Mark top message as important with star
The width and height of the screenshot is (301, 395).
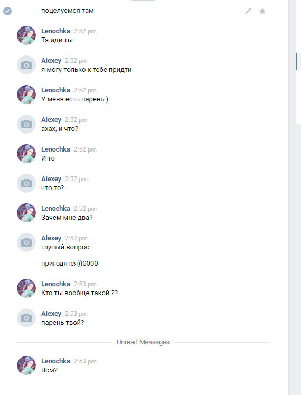click(x=262, y=11)
